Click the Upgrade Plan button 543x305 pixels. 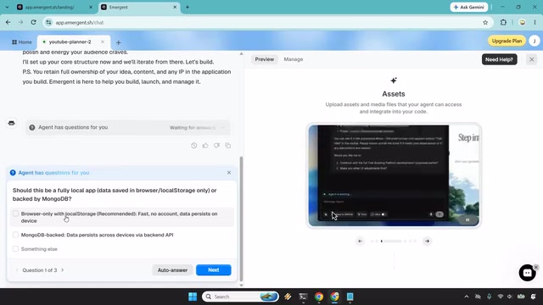[507, 41]
